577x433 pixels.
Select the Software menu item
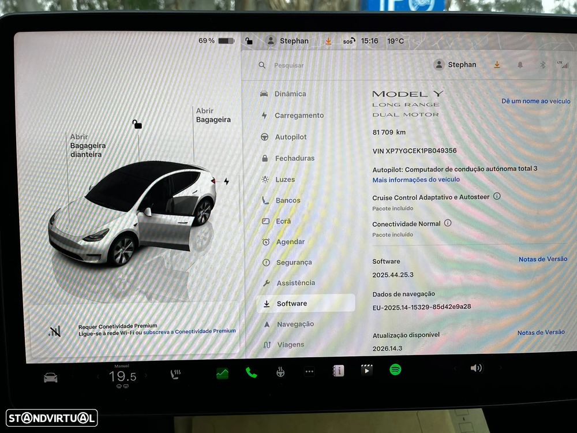pos(305,304)
